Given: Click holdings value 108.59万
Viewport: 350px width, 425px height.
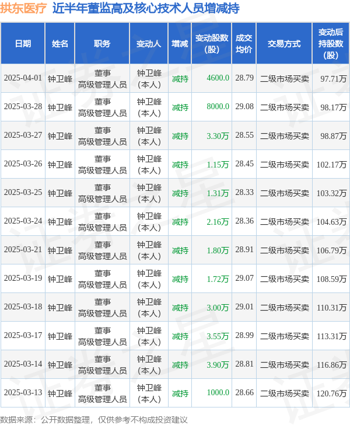Looking at the screenshot, I should coord(331,279).
